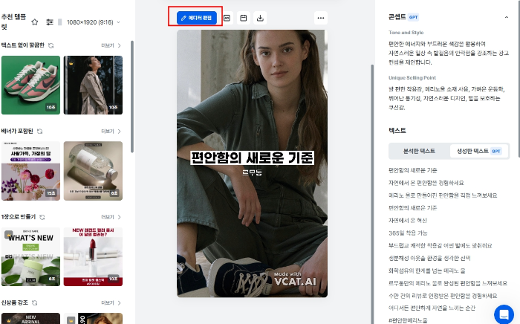The width and height of the screenshot is (520, 324).
Task: Select the red lipstick template thumbnail
Action: (x=93, y=256)
